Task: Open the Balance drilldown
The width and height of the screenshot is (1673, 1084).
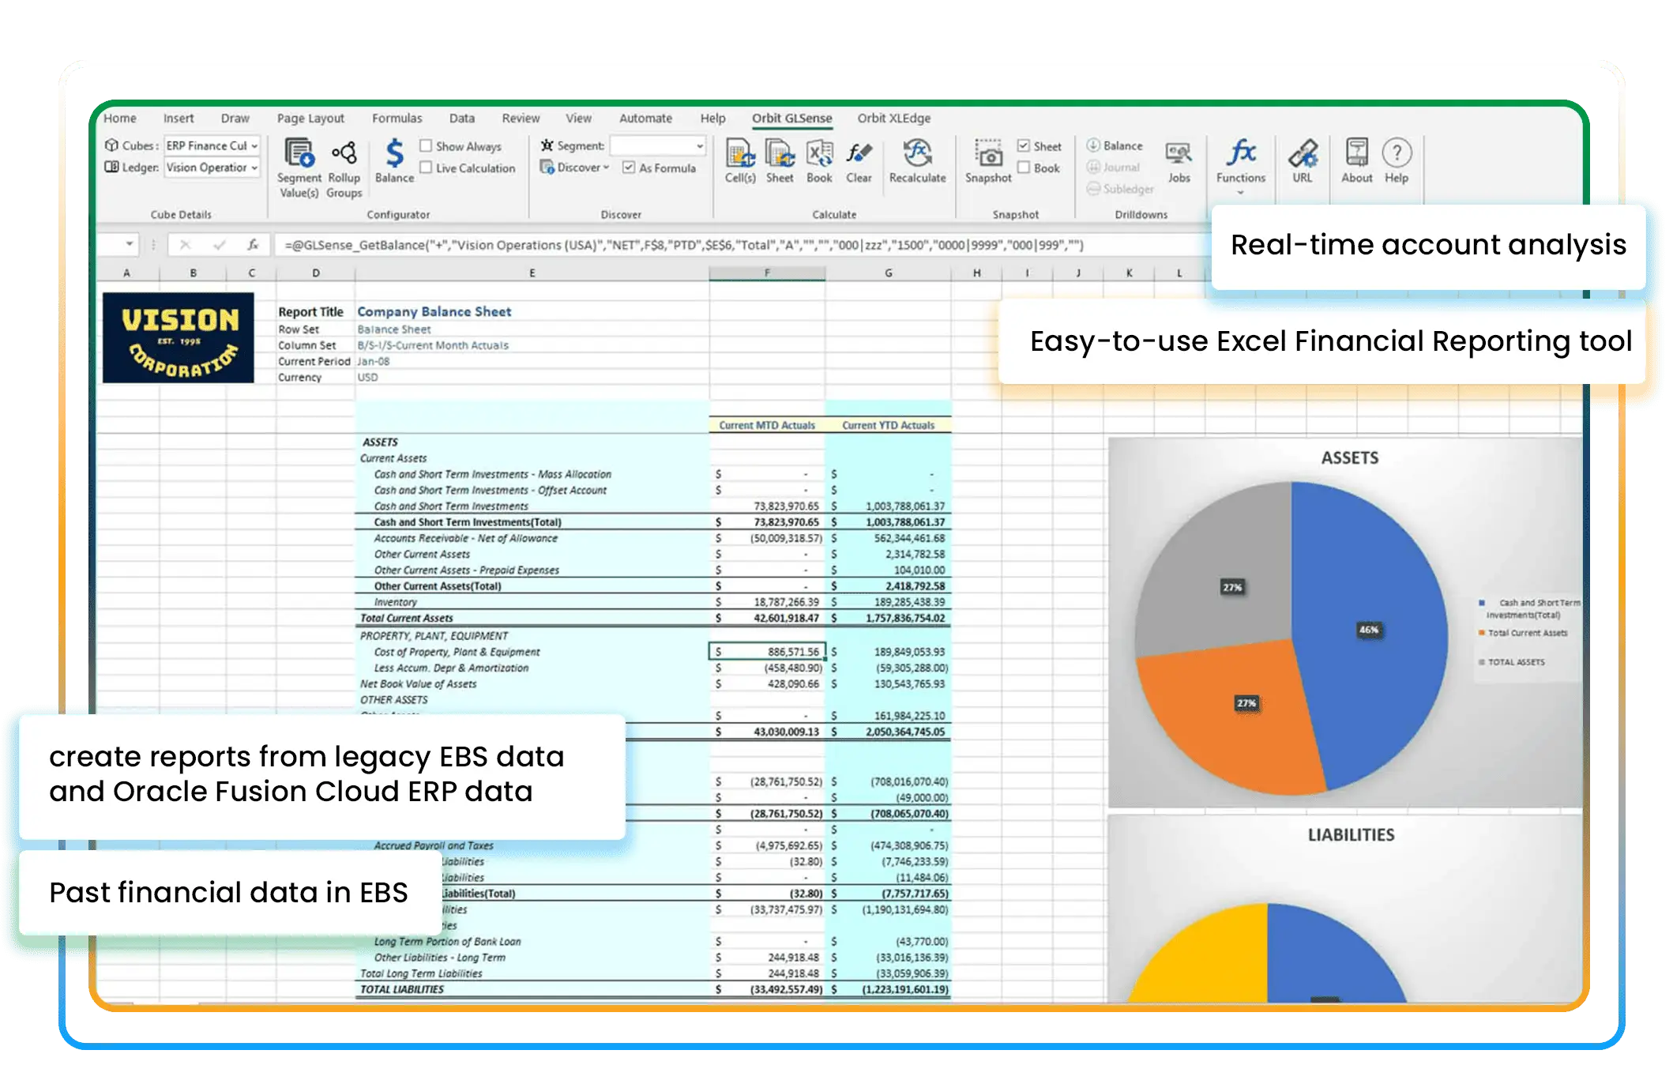Action: pos(1115,145)
